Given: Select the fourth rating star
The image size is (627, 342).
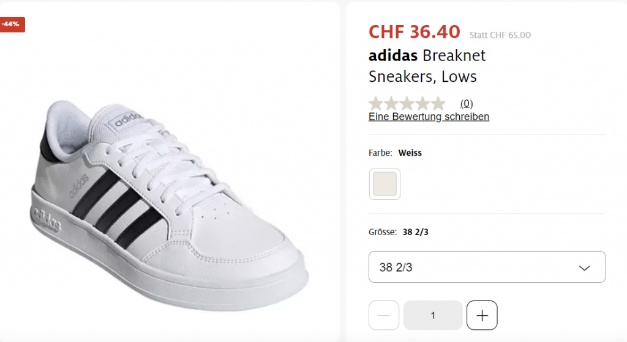Looking at the screenshot, I should pos(422,103).
